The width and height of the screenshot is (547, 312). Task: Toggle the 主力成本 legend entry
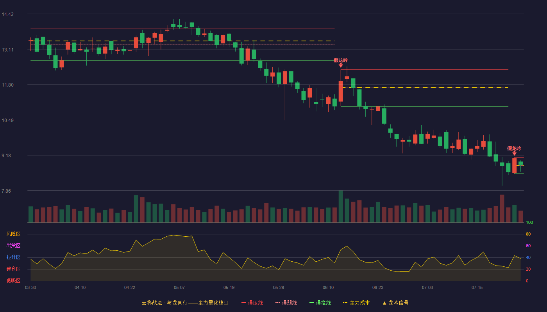(x=356, y=303)
